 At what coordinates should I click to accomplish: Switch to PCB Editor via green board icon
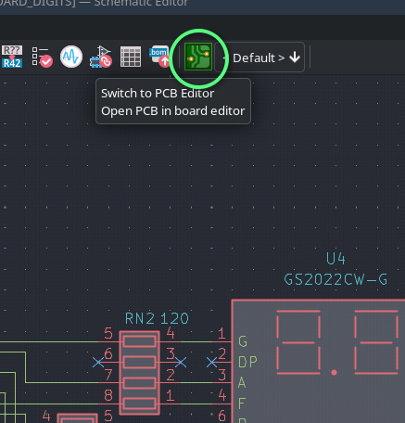(198, 57)
